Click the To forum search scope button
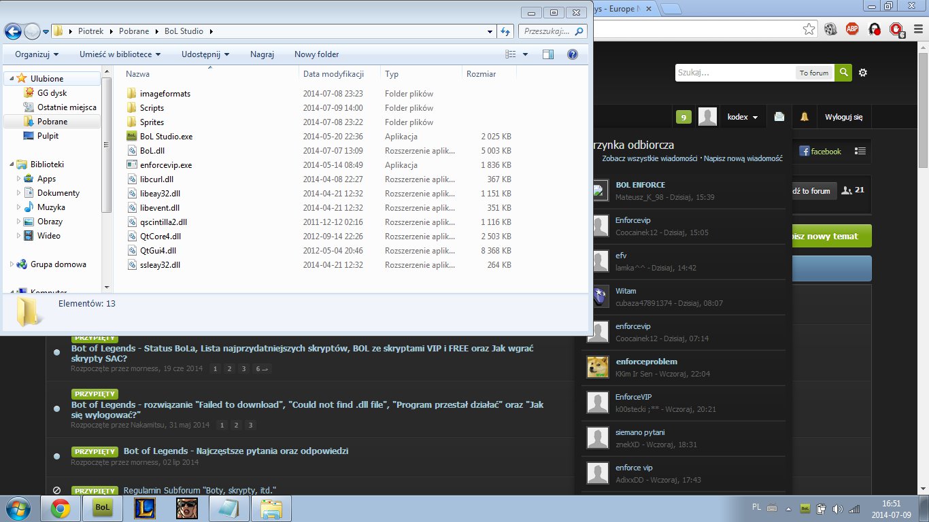Viewport: 929px width, 522px height. click(814, 73)
